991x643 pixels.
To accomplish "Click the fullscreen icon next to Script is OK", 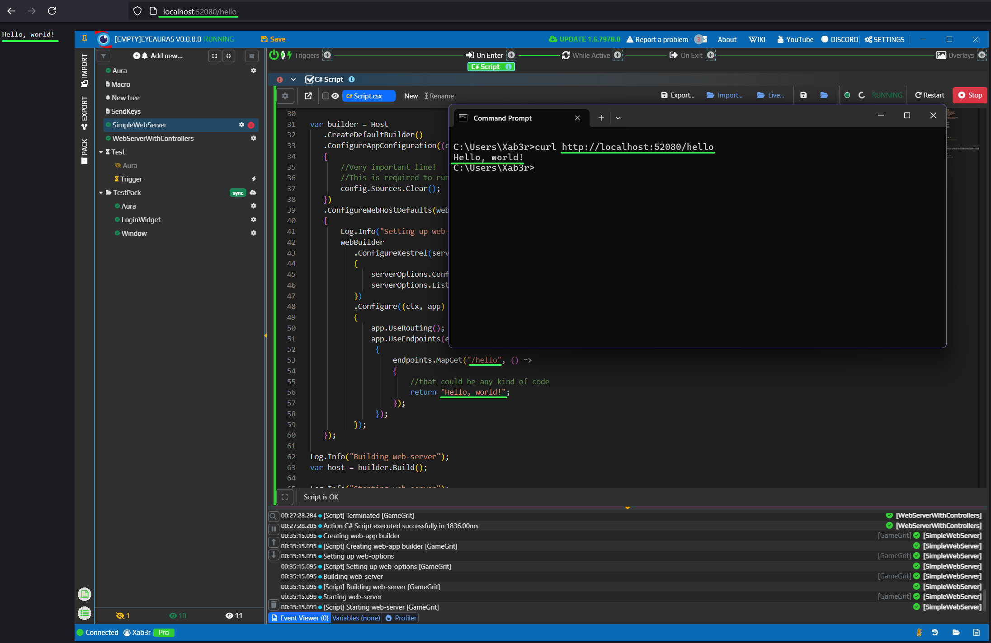I will (x=285, y=497).
